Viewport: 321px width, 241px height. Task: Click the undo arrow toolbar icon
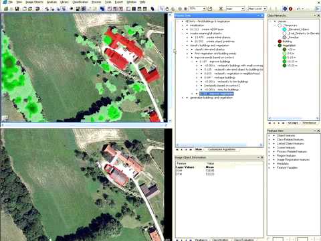299,9
